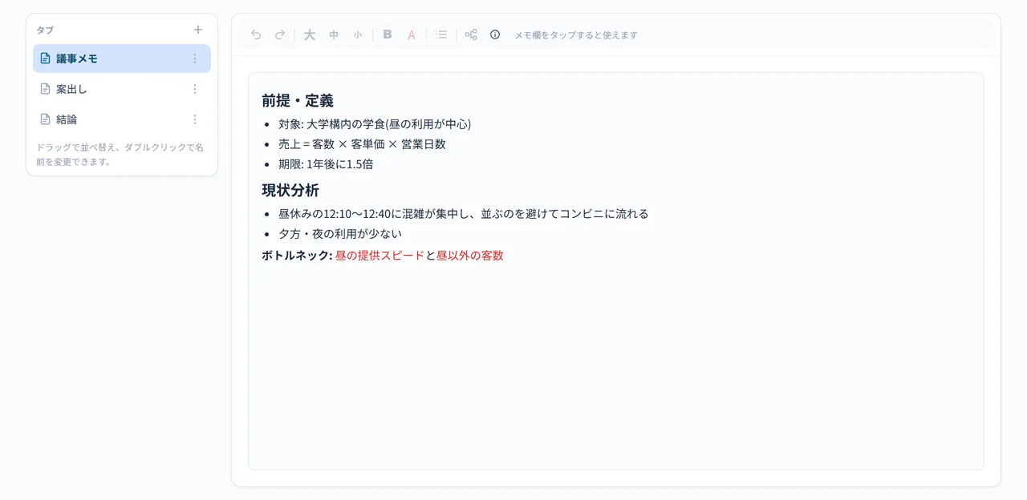This screenshot has height=500, width=1027.
Task: Click the line 対象: 大学構内の学食(昼の利用が中心)
Action: [375, 124]
